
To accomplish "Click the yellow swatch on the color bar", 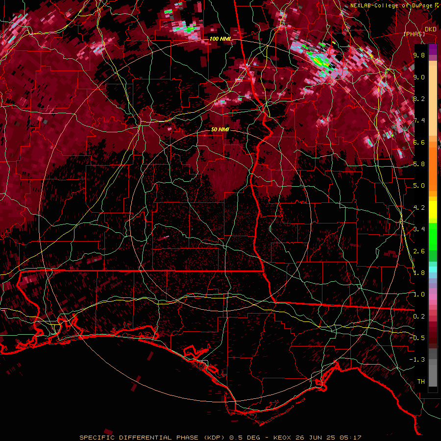I will tap(433, 210).
